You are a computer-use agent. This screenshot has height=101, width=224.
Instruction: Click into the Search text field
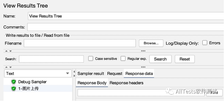point(51,59)
